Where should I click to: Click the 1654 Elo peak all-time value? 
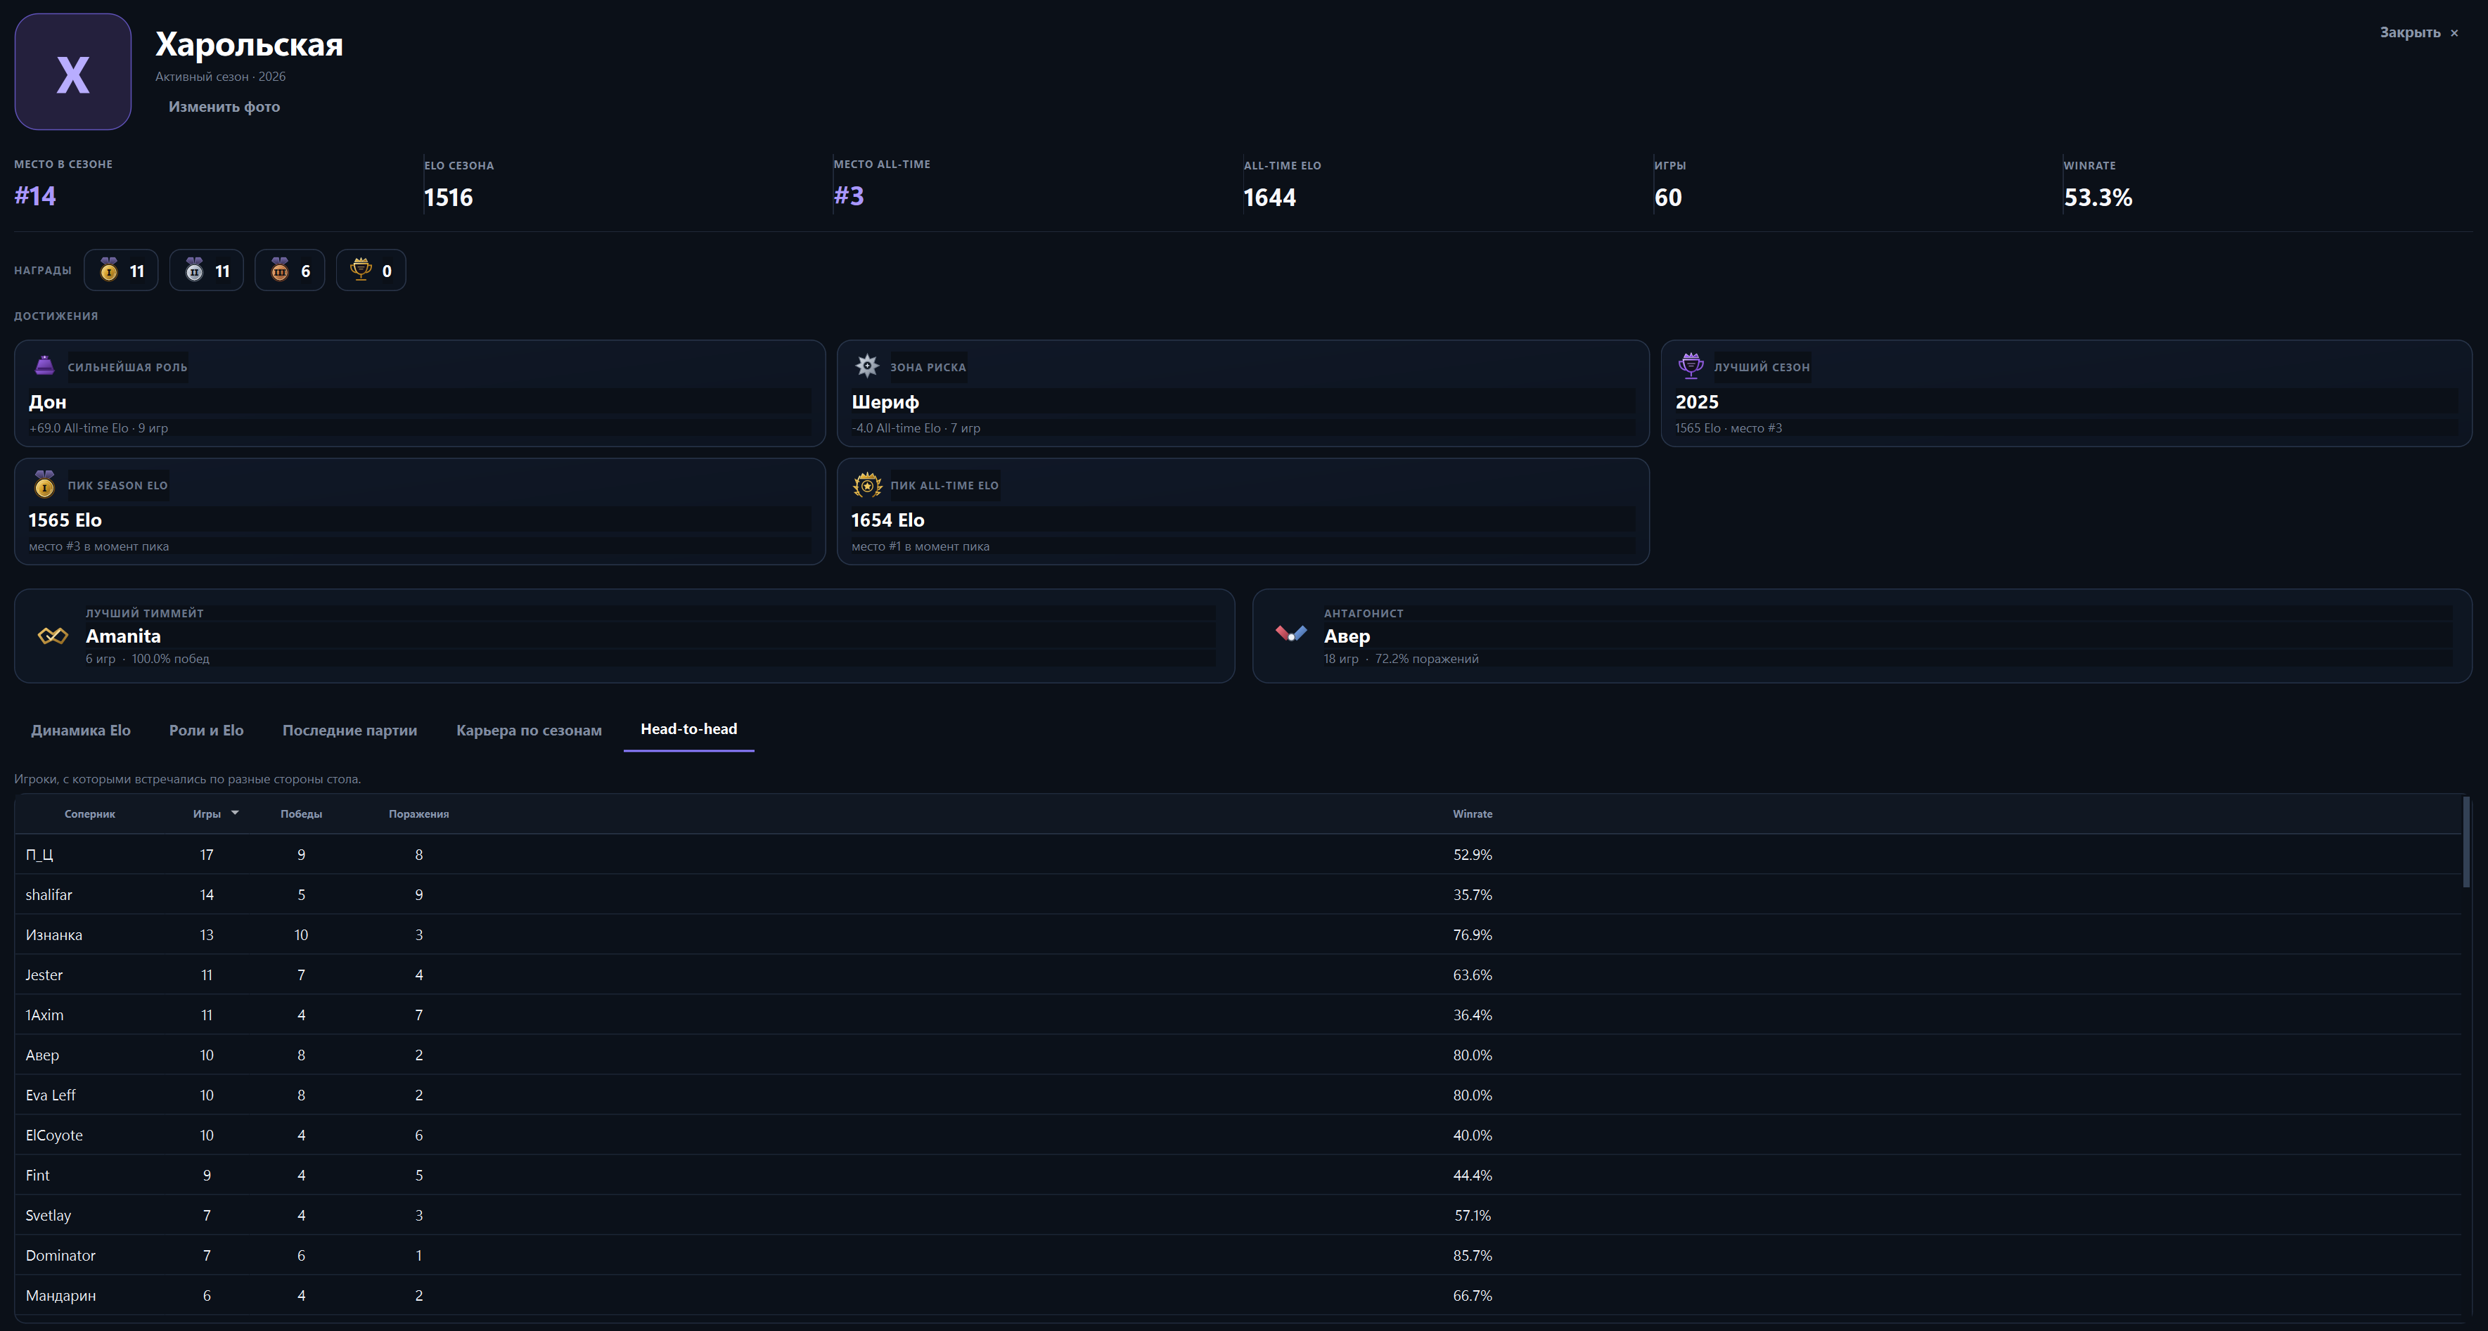click(887, 520)
